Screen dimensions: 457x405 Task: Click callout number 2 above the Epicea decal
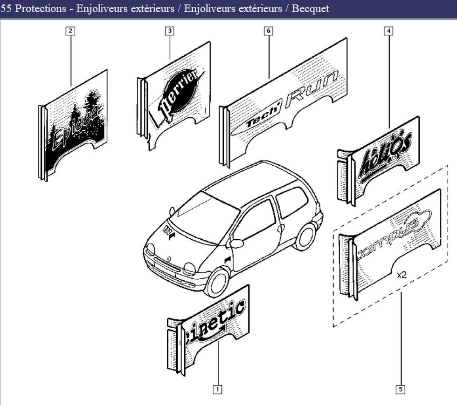70,31
